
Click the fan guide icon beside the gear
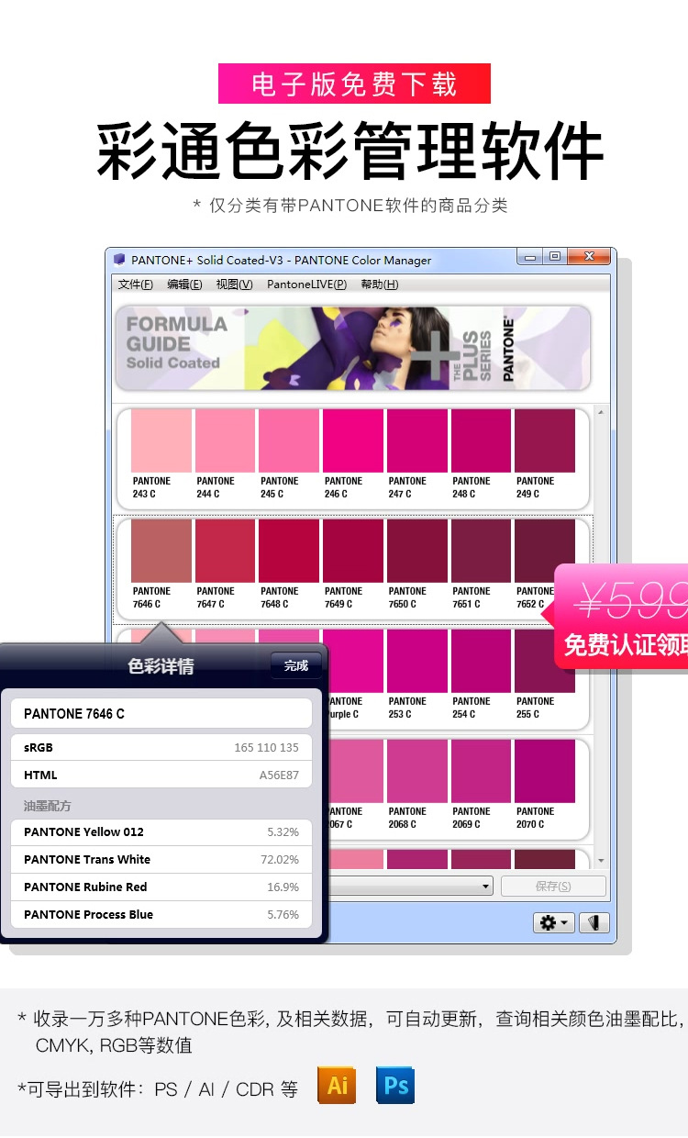[594, 922]
